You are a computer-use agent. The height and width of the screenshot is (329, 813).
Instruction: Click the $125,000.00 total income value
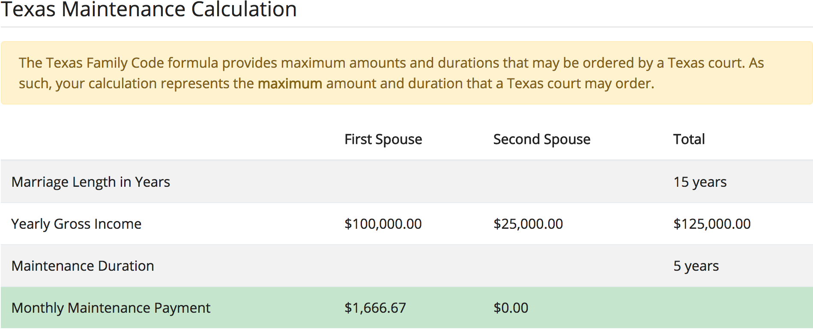tap(712, 224)
